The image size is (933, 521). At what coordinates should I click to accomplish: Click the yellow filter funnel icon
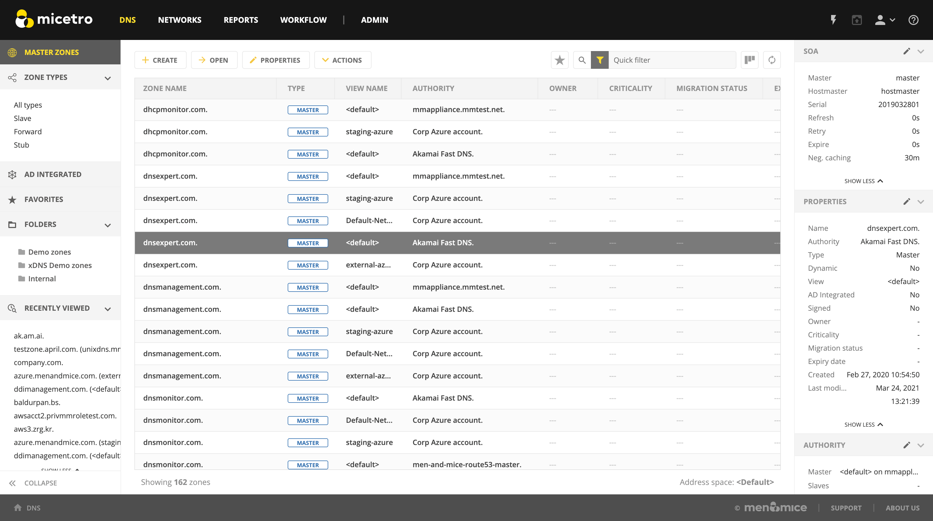[600, 60]
